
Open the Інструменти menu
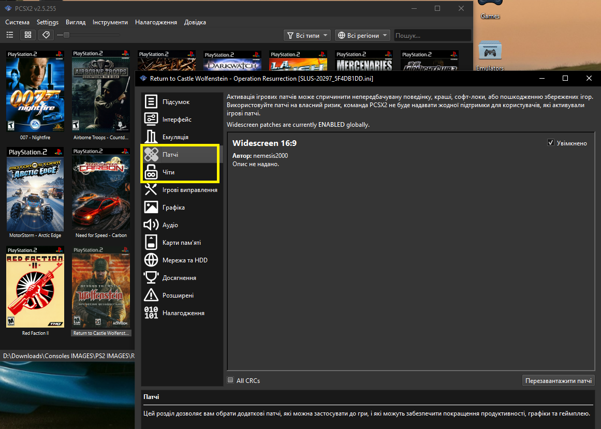pyautogui.click(x=110, y=22)
